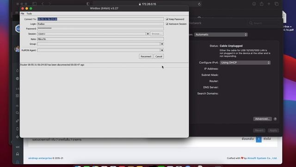Image resolution: width=296 pixels, height=167 pixels.
Task: Open the WinBox File menu
Action: (x=23, y=13)
